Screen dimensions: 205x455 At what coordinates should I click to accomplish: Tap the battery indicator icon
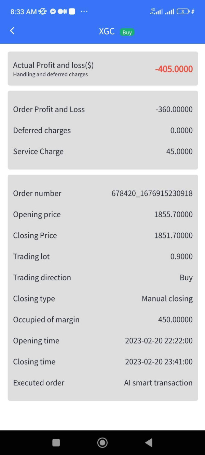tap(183, 12)
